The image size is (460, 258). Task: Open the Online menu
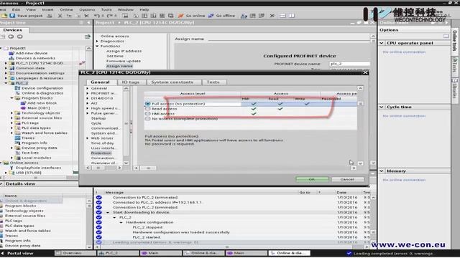(66, 9)
